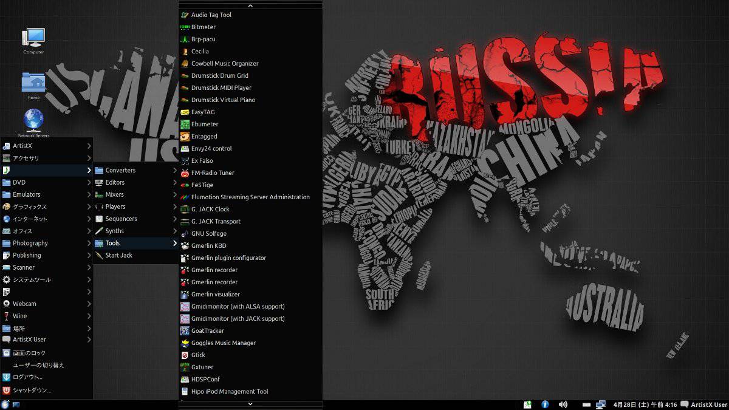Launch Drumstick Virtual Piano entry

(x=250, y=100)
